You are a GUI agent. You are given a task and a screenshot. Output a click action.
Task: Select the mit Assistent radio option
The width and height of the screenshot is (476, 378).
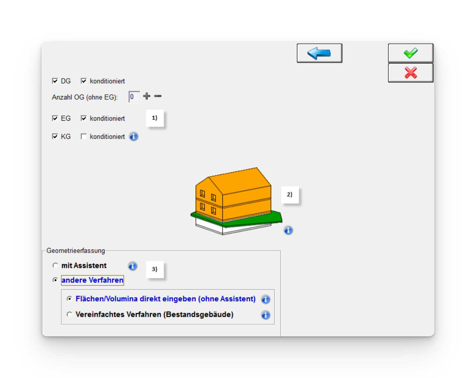pos(55,266)
